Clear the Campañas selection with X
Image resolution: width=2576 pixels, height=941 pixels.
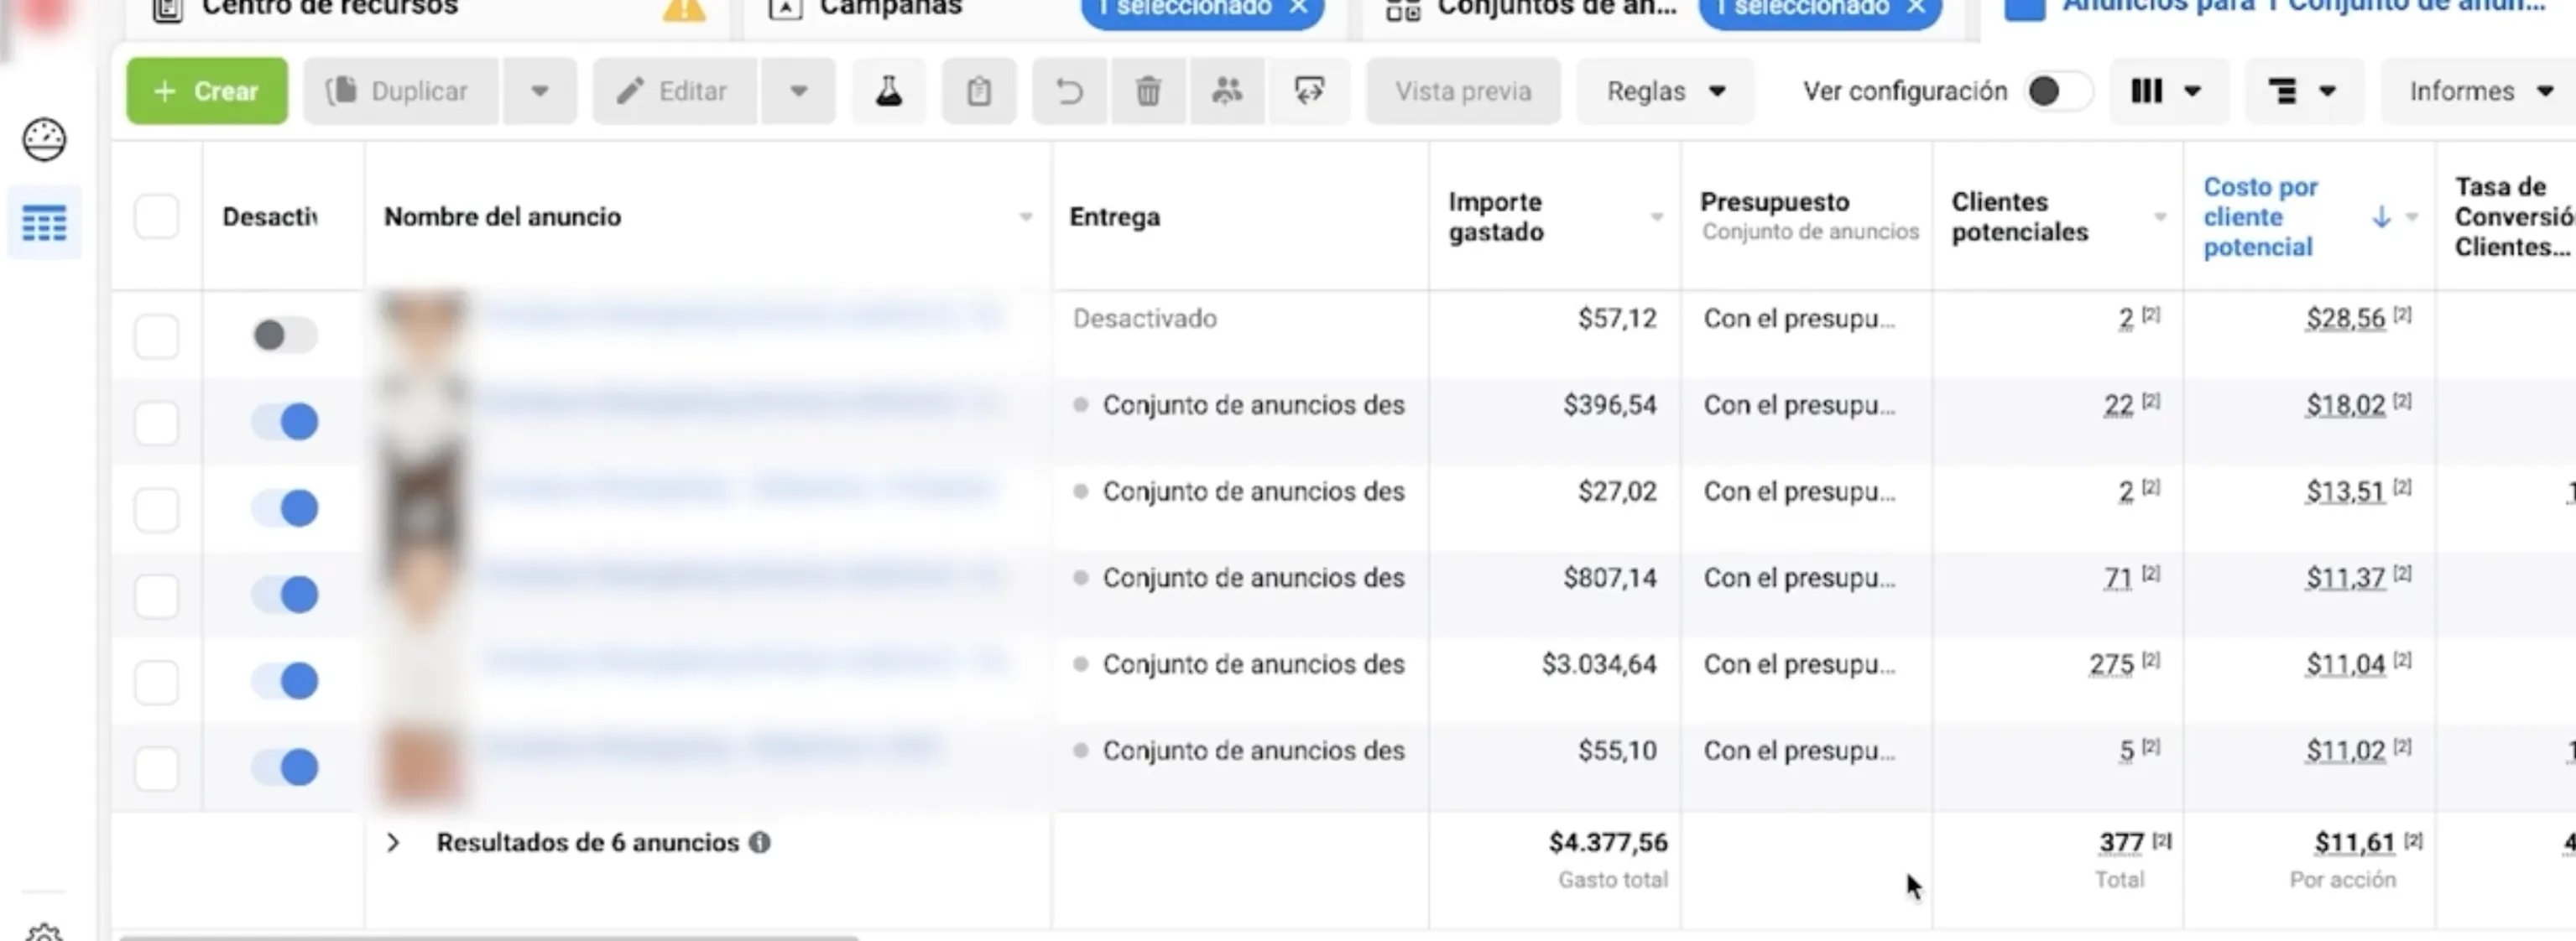point(1298,7)
